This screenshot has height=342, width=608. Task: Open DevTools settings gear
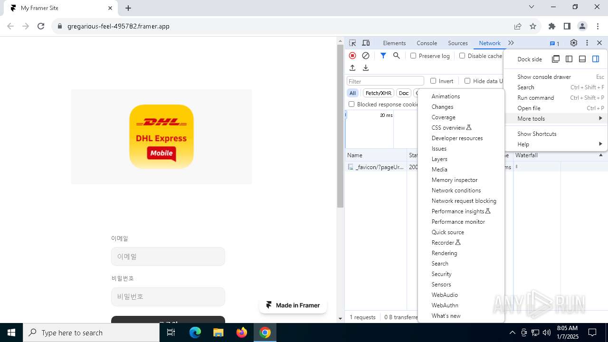coord(574,43)
